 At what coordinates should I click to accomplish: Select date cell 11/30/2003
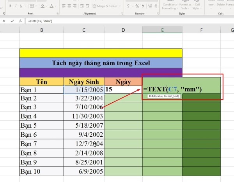[x=84, y=116]
